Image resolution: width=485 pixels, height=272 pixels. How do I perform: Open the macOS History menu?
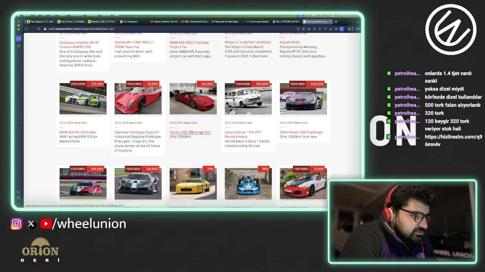point(63,15)
